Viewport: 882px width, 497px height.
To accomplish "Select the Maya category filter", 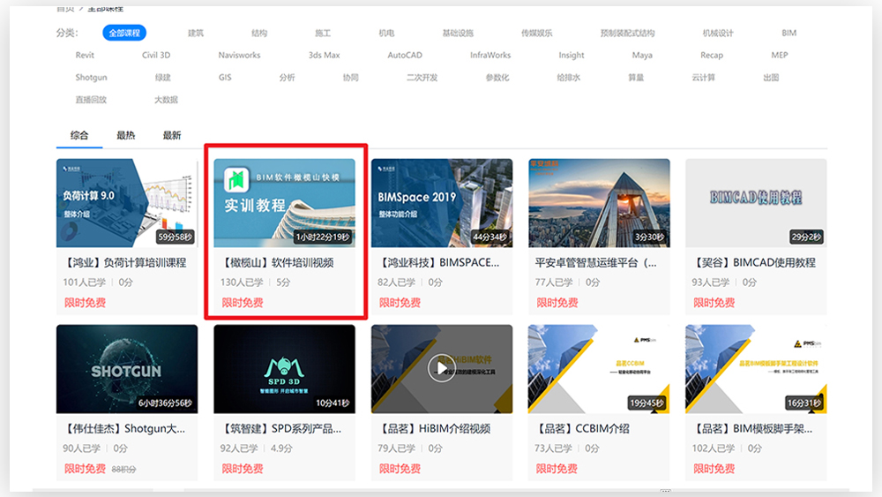I will pyautogui.click(x=642, y=55).
